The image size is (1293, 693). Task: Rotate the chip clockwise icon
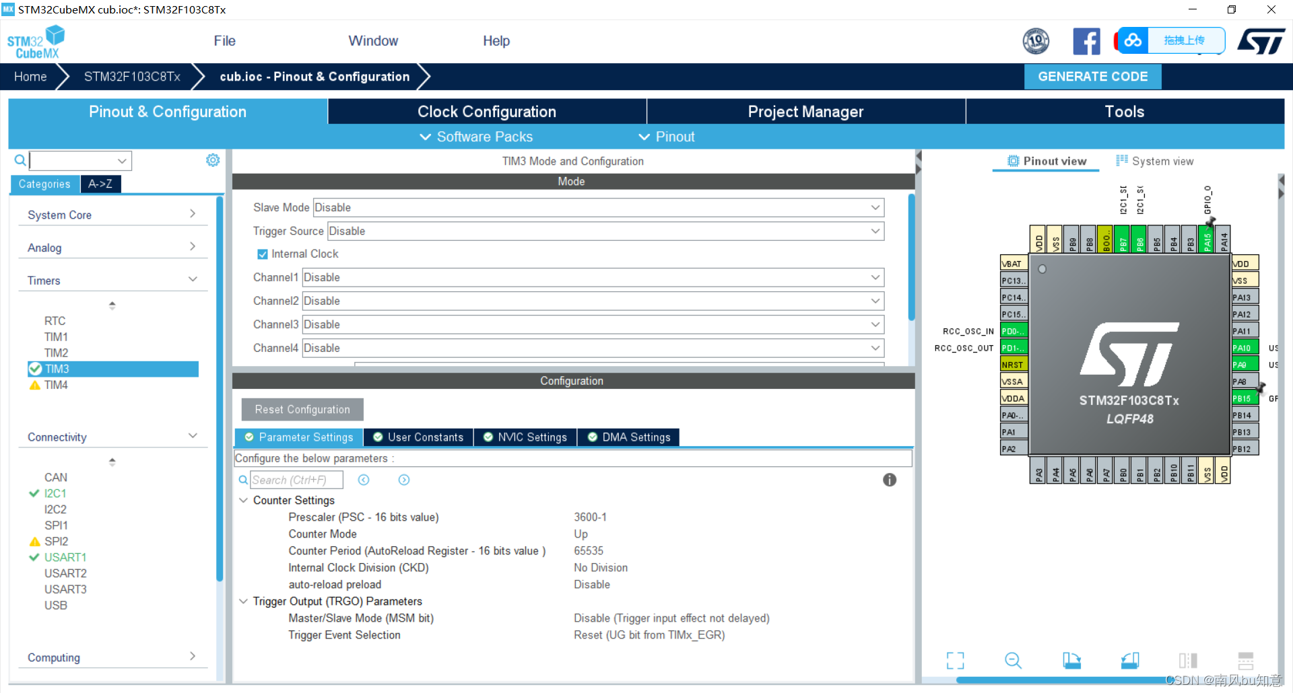click(1071, 661)
